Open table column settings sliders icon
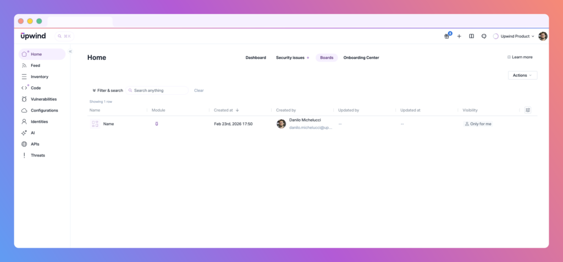The height and width of the screenshot is (262, 563). click(528, 110)
